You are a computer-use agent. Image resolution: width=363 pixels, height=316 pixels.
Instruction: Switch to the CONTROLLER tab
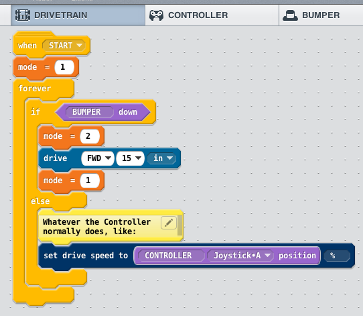tap(212, 15)
